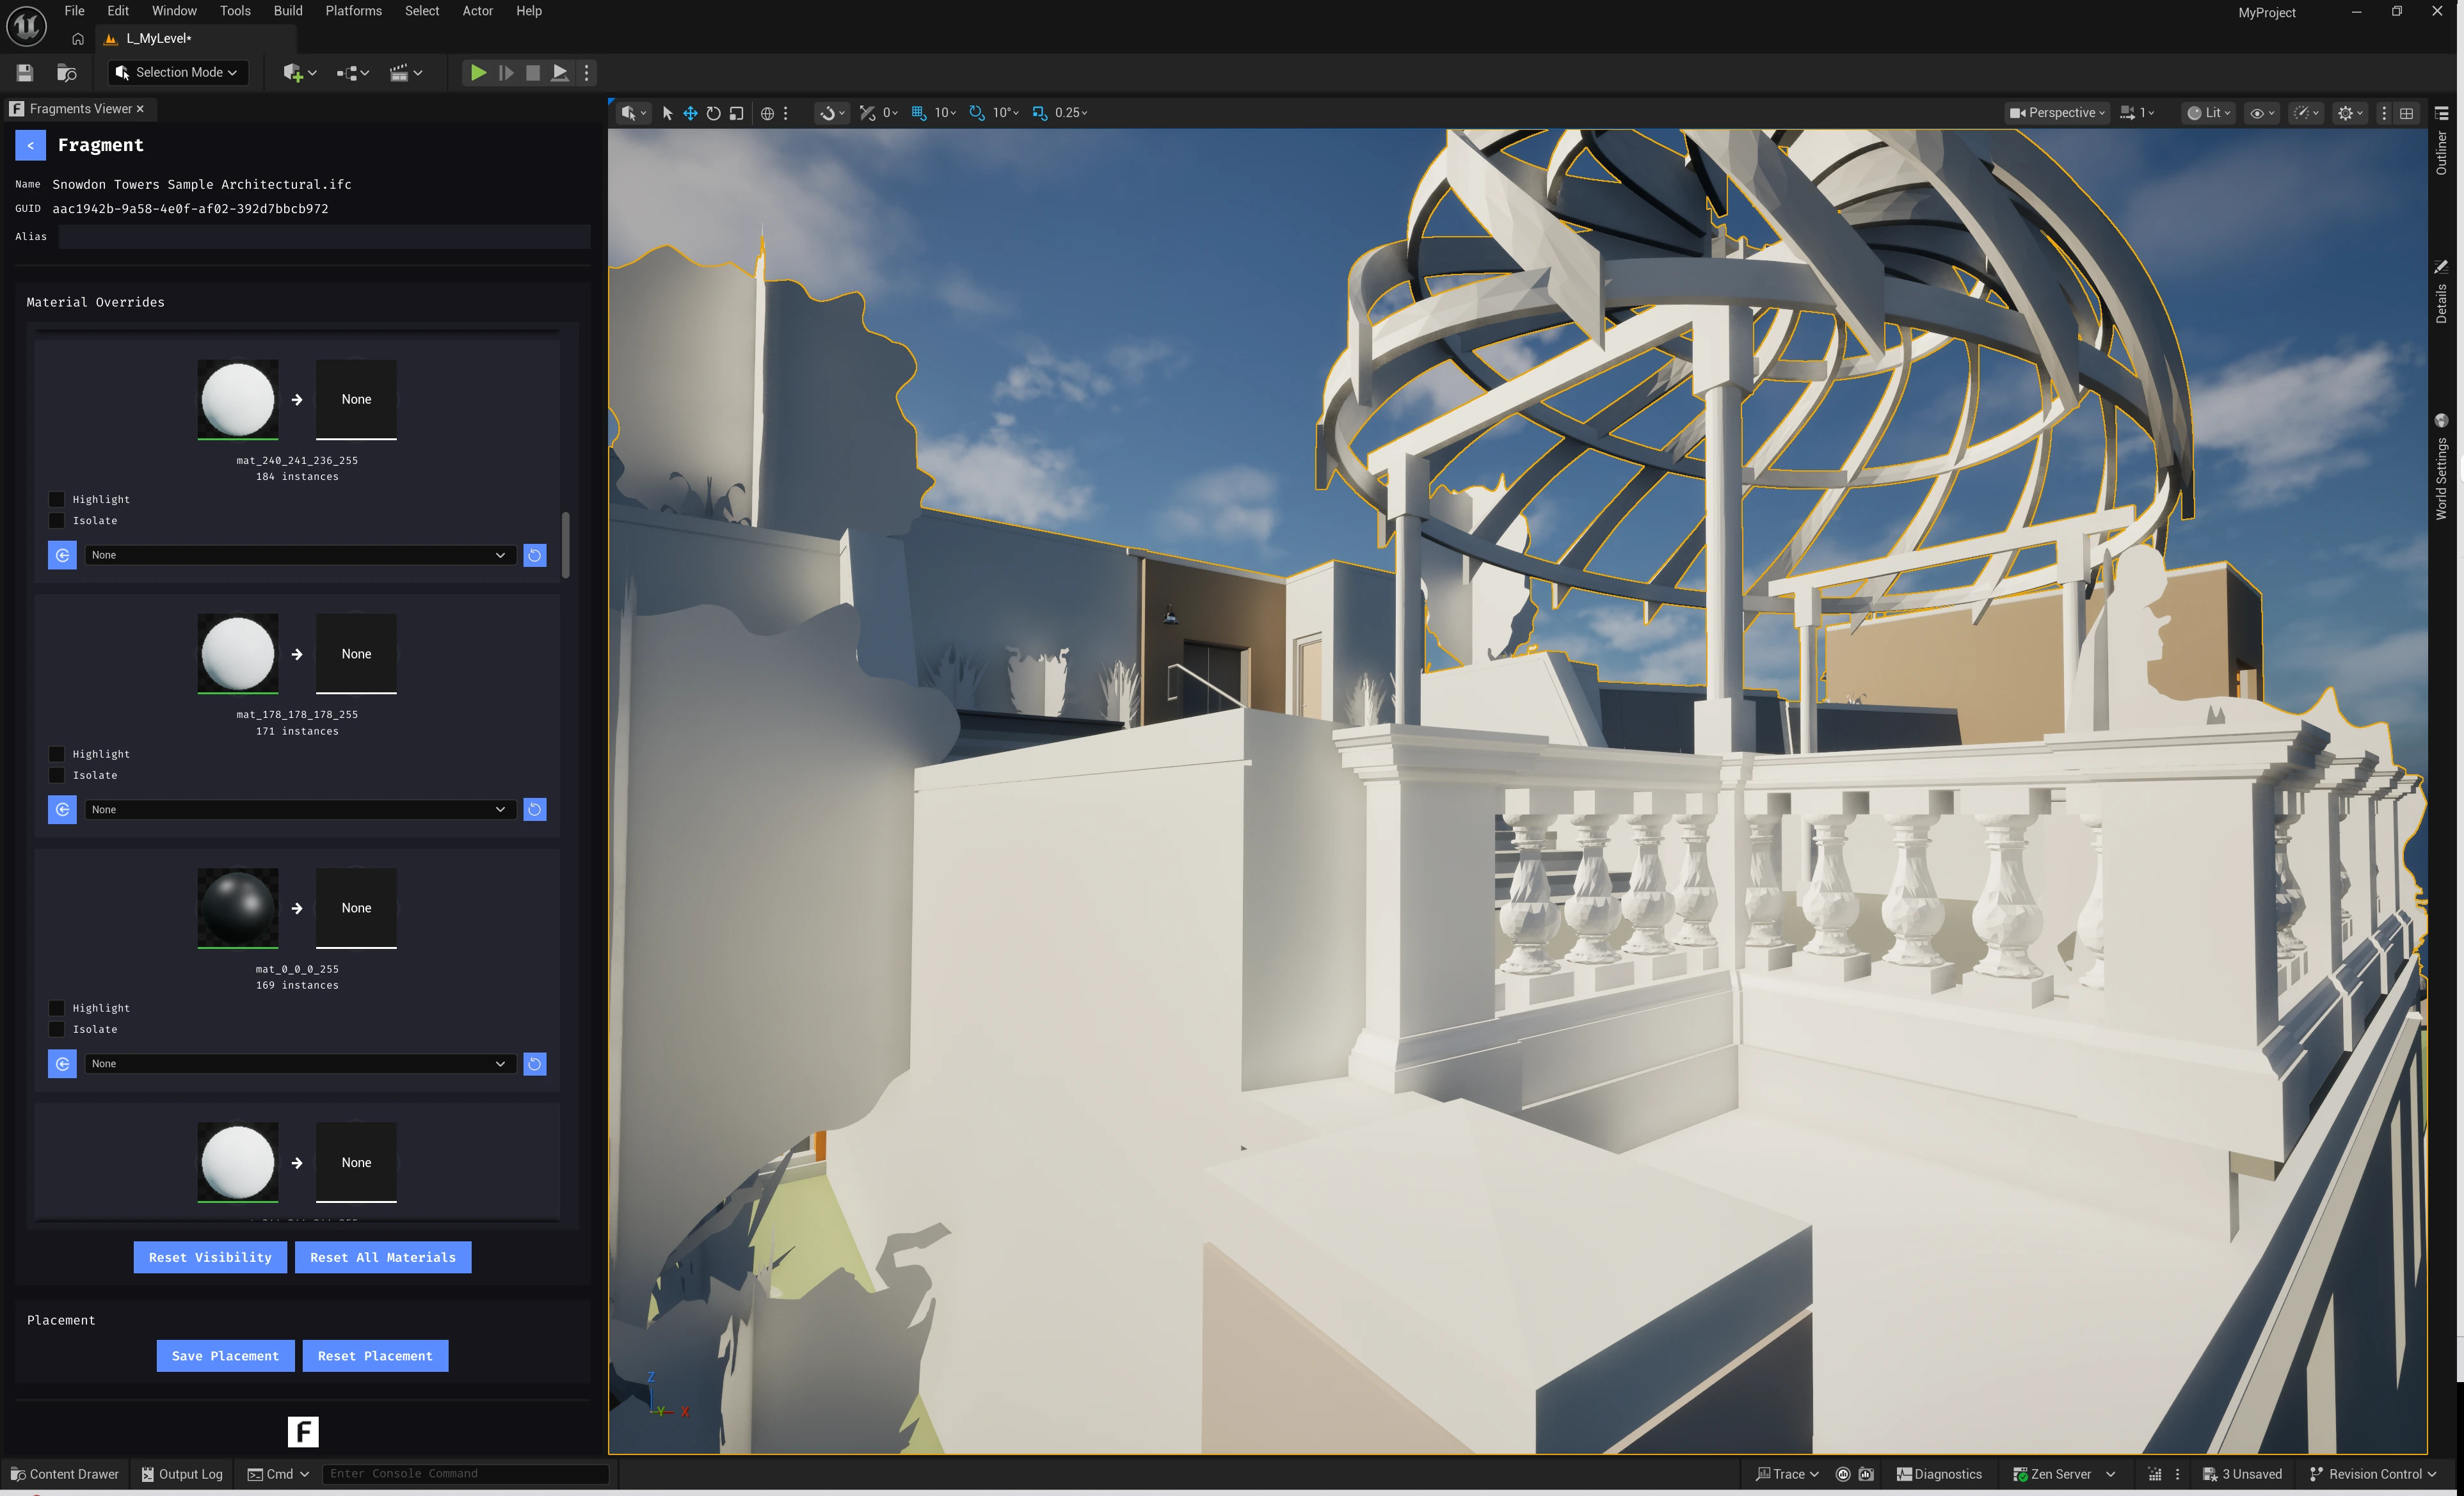Click the blue revert icon on the mat_240_241_236_255 row
This screenshot has height=1496, width=2464.
[x=62, y=555]
